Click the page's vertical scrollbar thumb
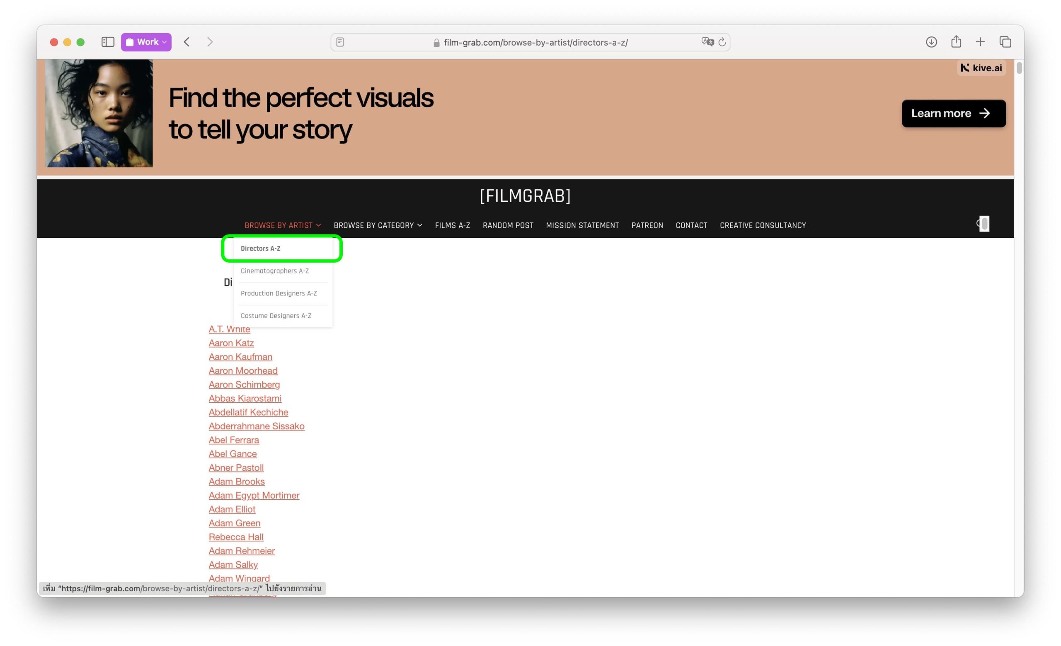 (x=1019, y=68)
